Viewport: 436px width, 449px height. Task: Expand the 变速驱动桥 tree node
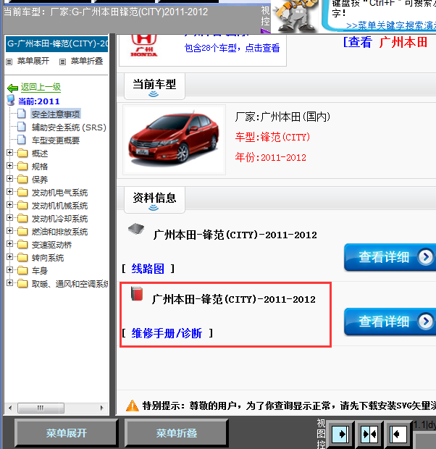coord(9,244)
